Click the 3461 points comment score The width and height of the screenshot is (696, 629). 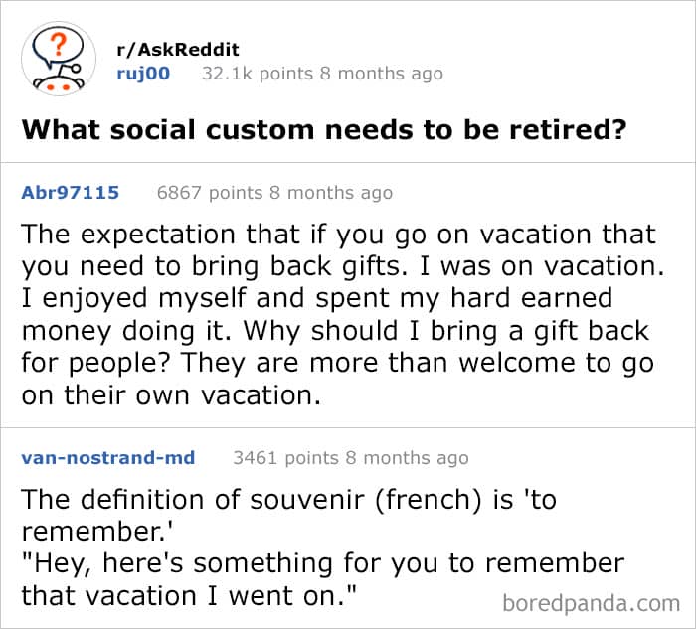click(x=286, y=458)
